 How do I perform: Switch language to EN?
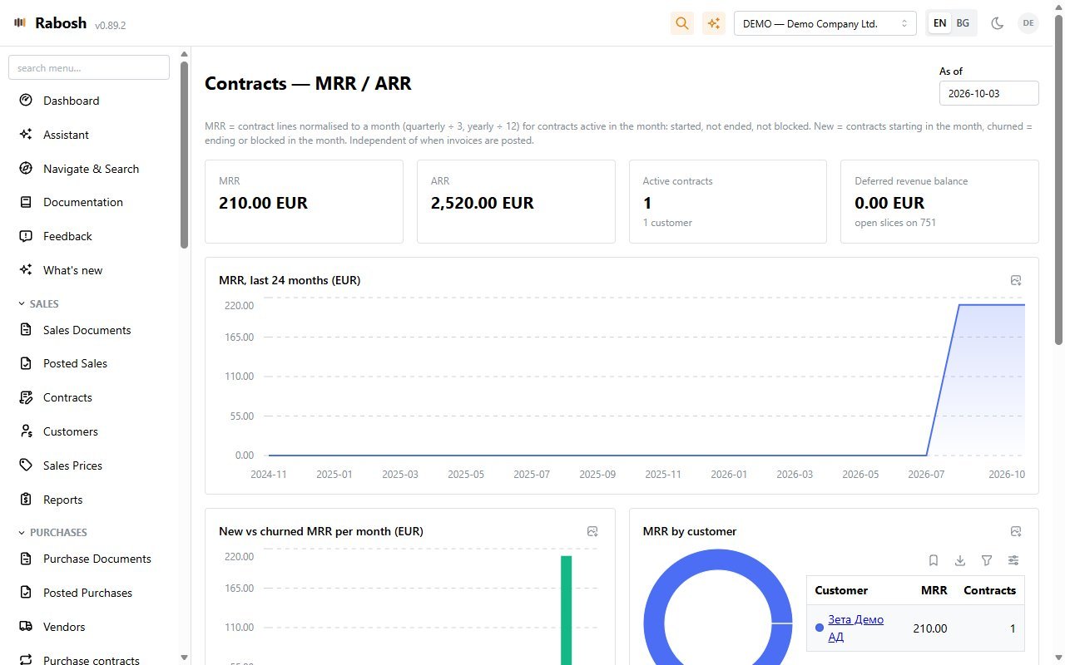click(x=939, y=23)
